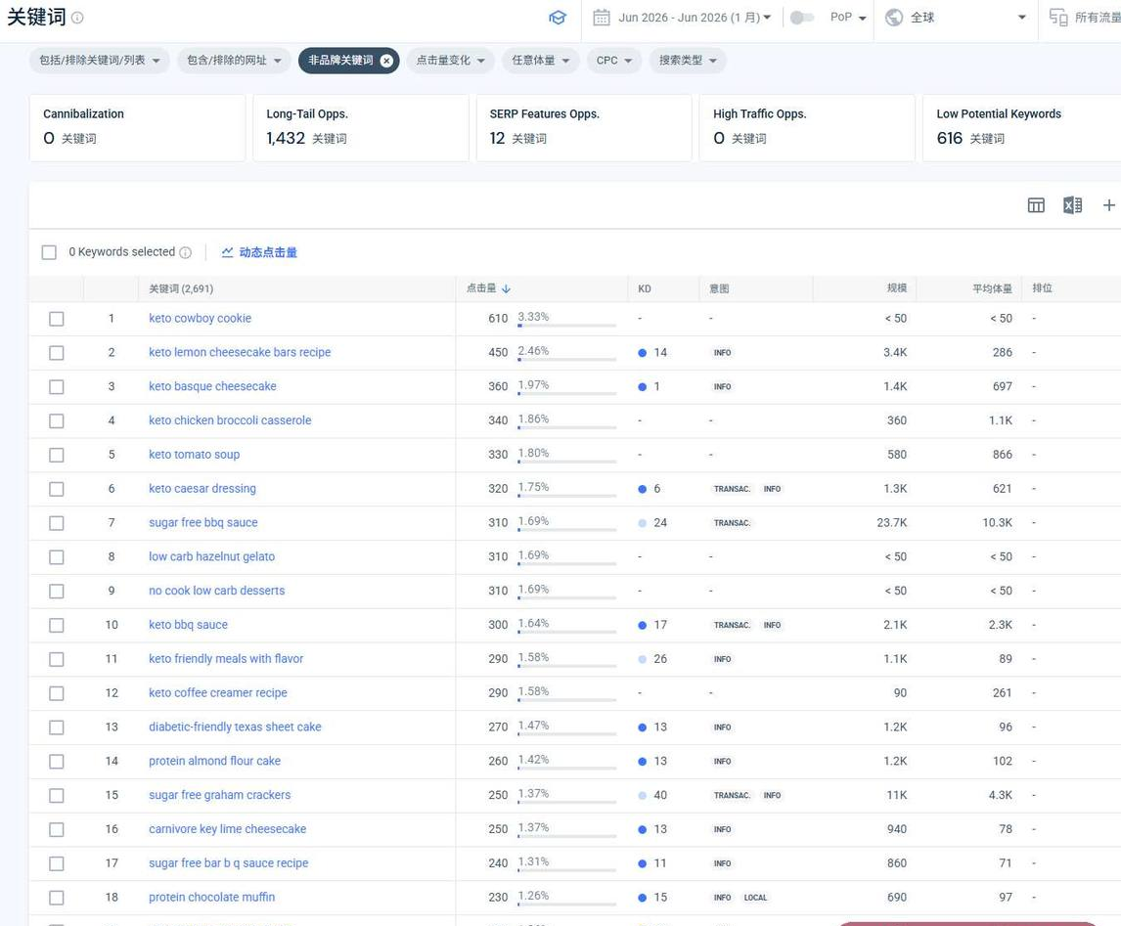The image size is (1121, 926).
Task: Select checkbox for keto basque cheesecake
Action: click(x=57, y=386)
